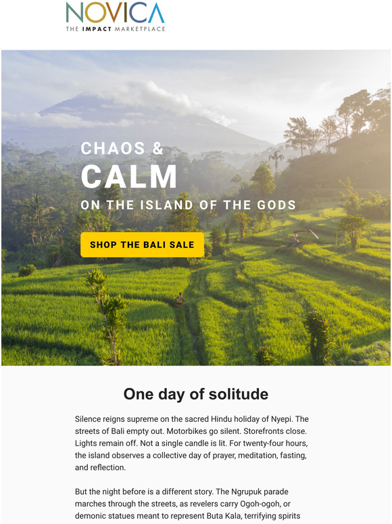
Task: Click the young sapling in the foreground field
Action: [107, 315]
